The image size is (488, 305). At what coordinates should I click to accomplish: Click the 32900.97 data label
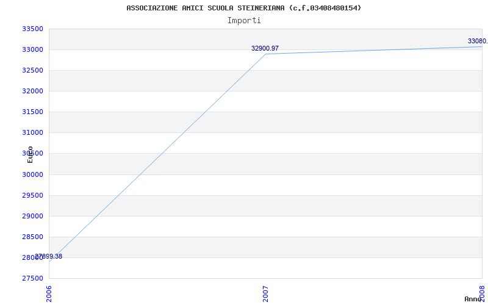pos(265,48)
